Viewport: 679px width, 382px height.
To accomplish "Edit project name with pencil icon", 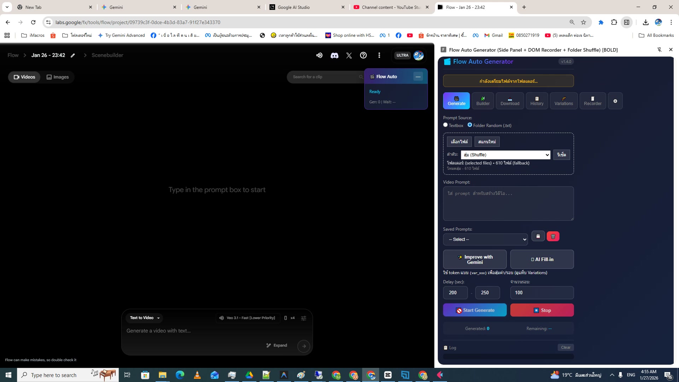I will coord(73,55).
